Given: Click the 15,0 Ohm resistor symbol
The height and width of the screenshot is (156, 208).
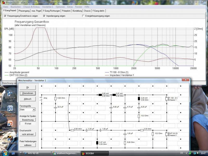Looking at the screenshot, I should pyautogui.click(x=153, y=134).
